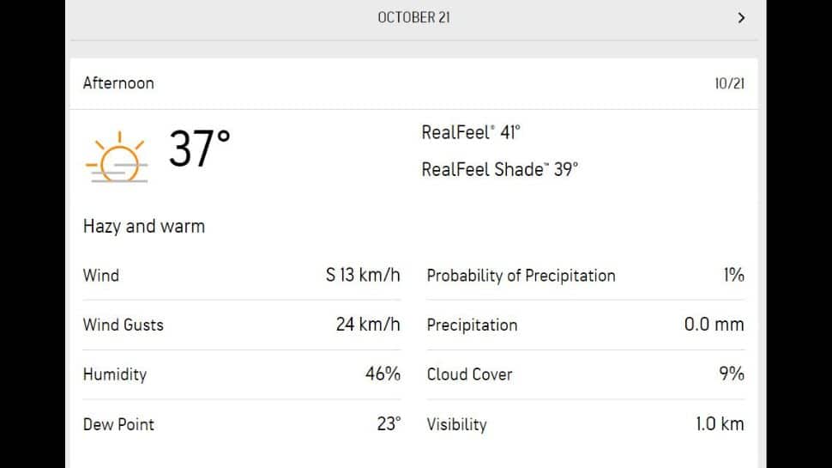Click the Wind Gusts row
The image size is (832, 468).
(x=241, y=325)
